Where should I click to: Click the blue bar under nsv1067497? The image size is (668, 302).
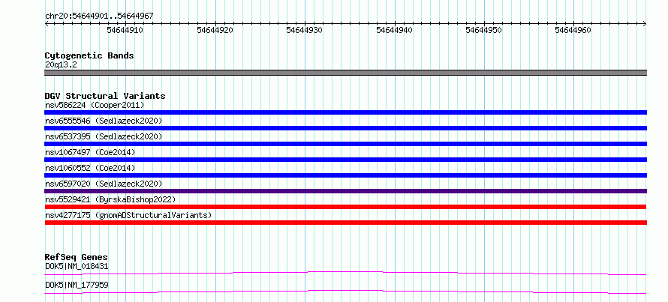345,160
